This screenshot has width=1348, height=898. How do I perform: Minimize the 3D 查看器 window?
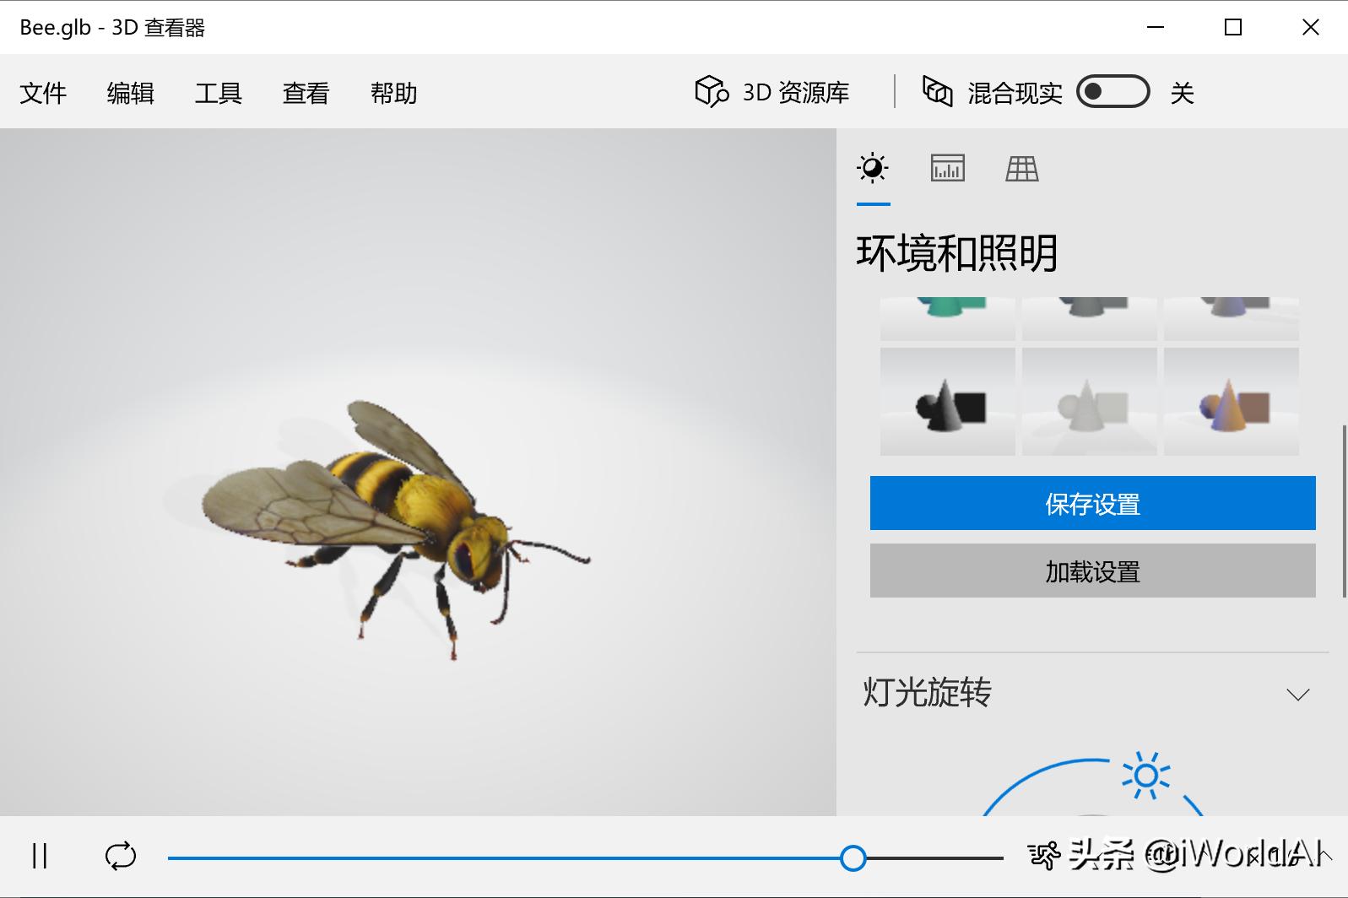tap(1156, 27)
